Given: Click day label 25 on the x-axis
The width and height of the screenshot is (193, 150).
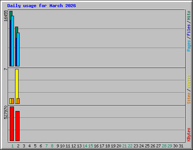Looking at the screenshot, I should point(147,146).
